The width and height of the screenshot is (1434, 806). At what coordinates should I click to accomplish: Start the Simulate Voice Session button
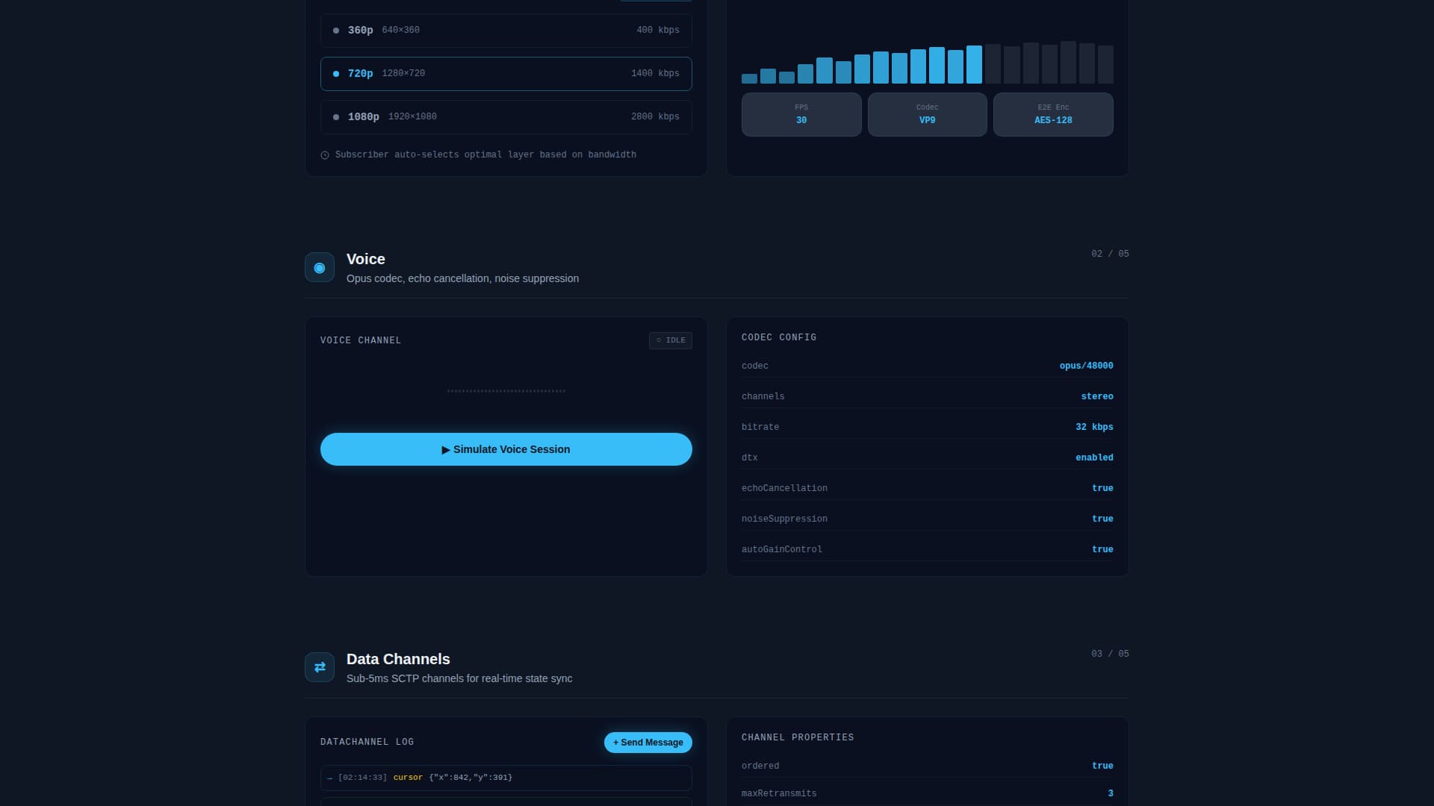coord(506,449)
